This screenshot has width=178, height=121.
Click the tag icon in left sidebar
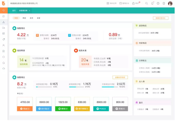point(4,39)
